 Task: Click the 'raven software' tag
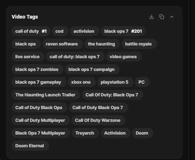coord(63,44)
